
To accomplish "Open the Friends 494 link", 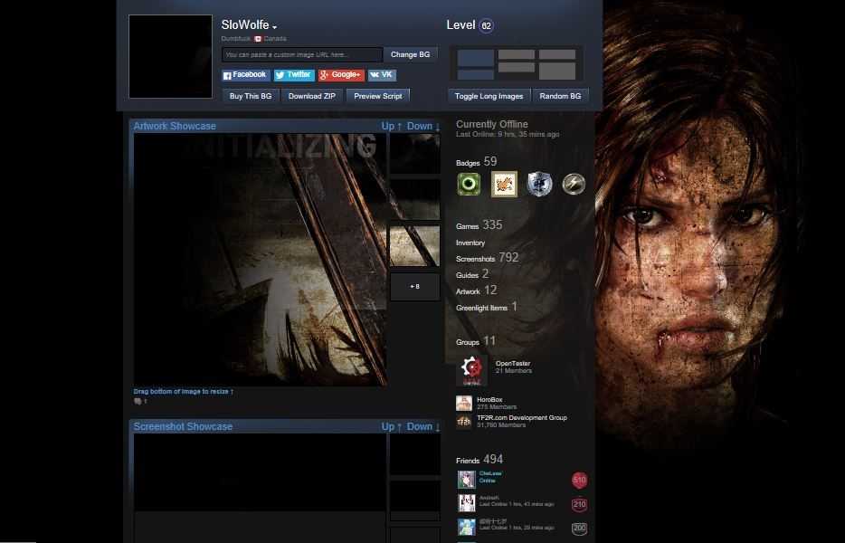I will click(x=479, y=460).
